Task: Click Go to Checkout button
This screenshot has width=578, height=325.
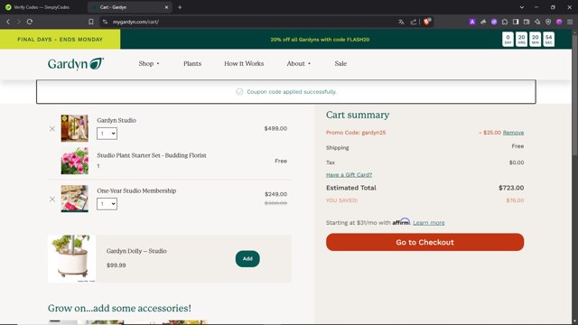Action: point(424,242)
